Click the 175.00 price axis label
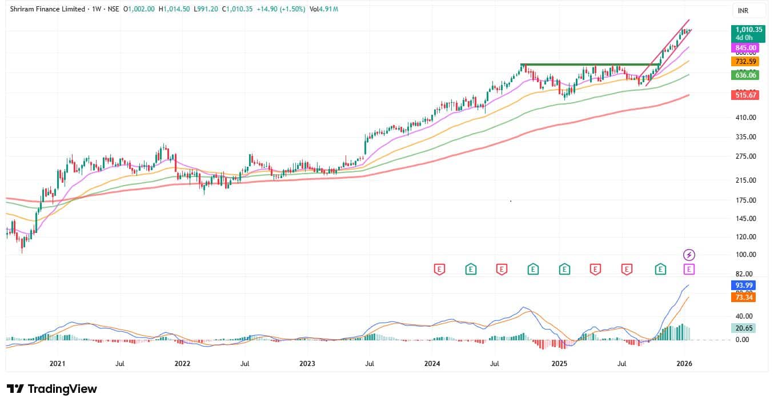 coord(746,200)
